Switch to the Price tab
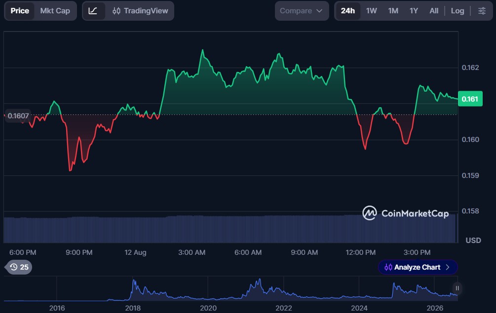Image resolution: width=496 pixels, height=313 pixels. 20,11
